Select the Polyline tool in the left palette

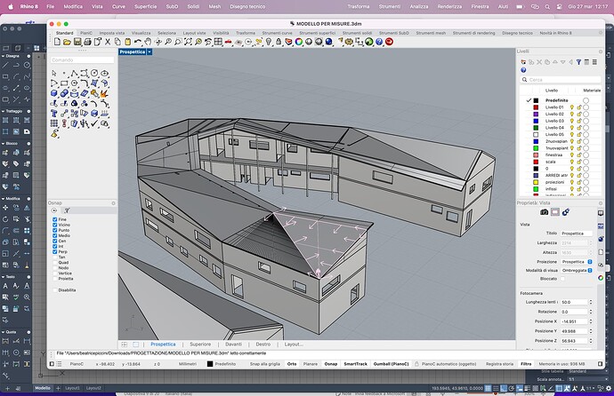coord(75,73)
